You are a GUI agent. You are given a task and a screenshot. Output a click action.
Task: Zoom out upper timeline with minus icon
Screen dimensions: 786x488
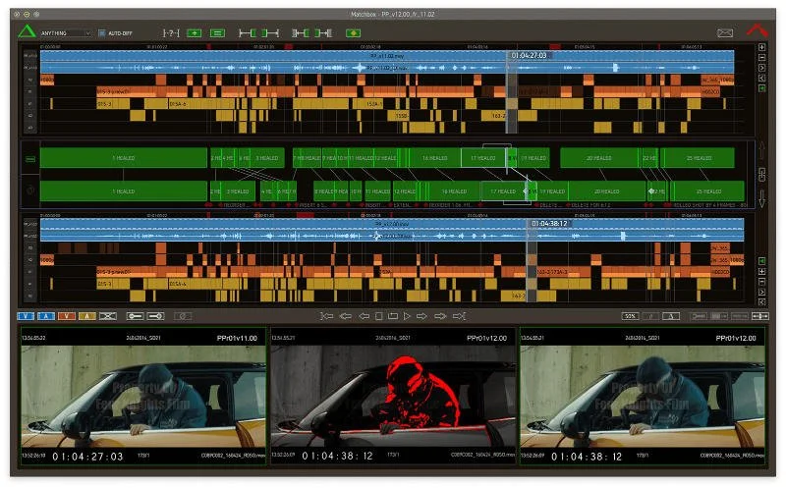coord(762,57)
